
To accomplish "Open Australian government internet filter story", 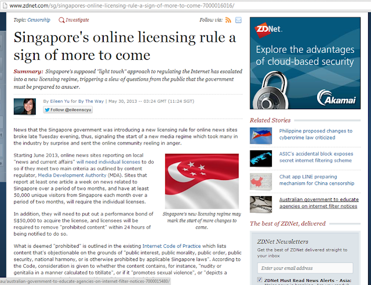I will click(319, 203).
